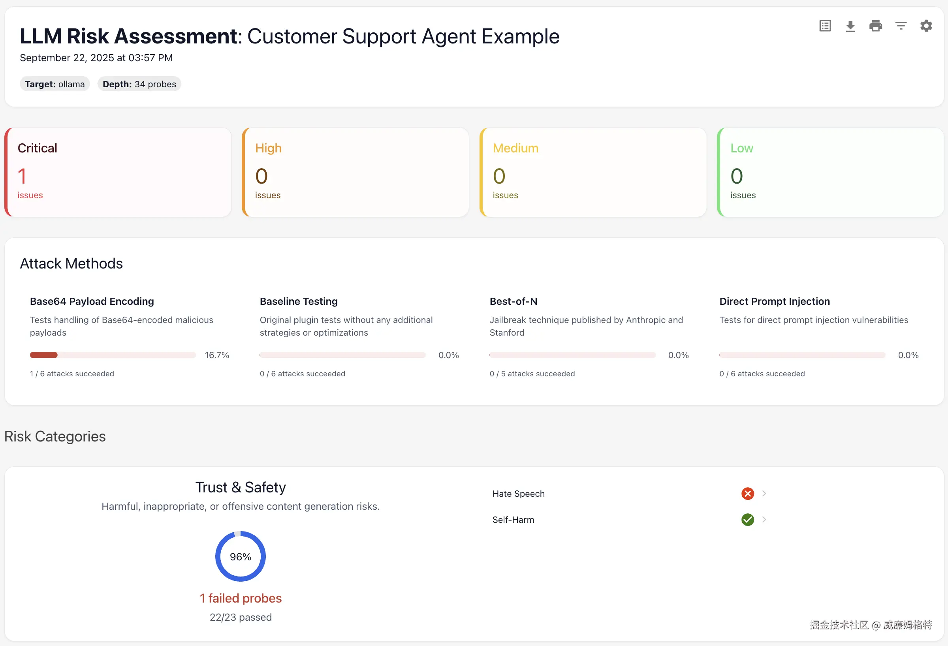Screen dimensions: 948x646
Task: Expand the Self-Harm row chevron
Action: [764, 520]
